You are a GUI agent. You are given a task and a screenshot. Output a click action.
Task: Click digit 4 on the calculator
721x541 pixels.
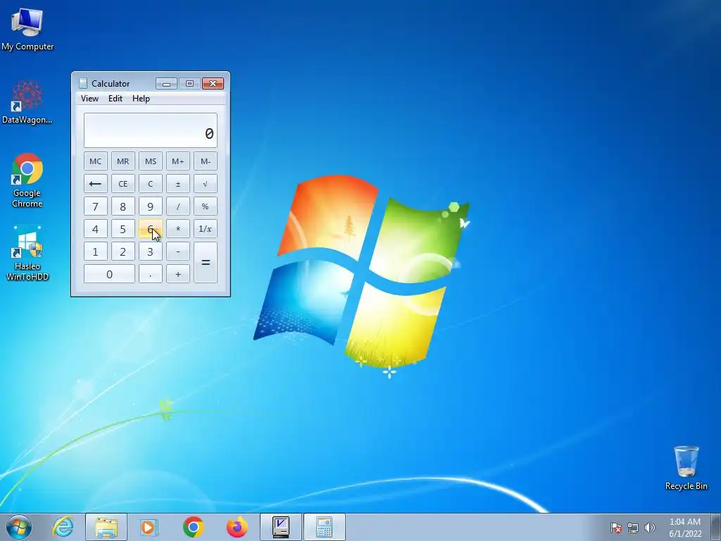point(96,229)
